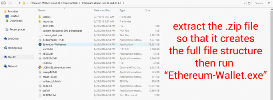
Task: Select the LICENSE file name
Action: point(47,63)
